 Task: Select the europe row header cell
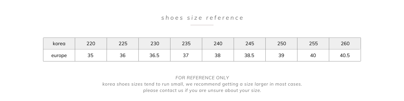click(x=59, y=56)
